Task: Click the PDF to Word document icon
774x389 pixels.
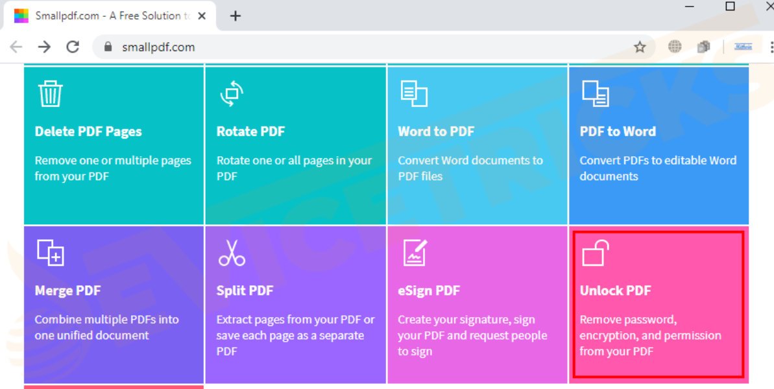Action: coord(596,93)
